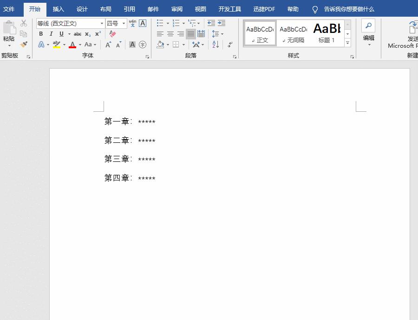This screenshot has height=320, width=418.
Task: Click the phonetic guide (wén) icon
Action: (x=132, y=23)
